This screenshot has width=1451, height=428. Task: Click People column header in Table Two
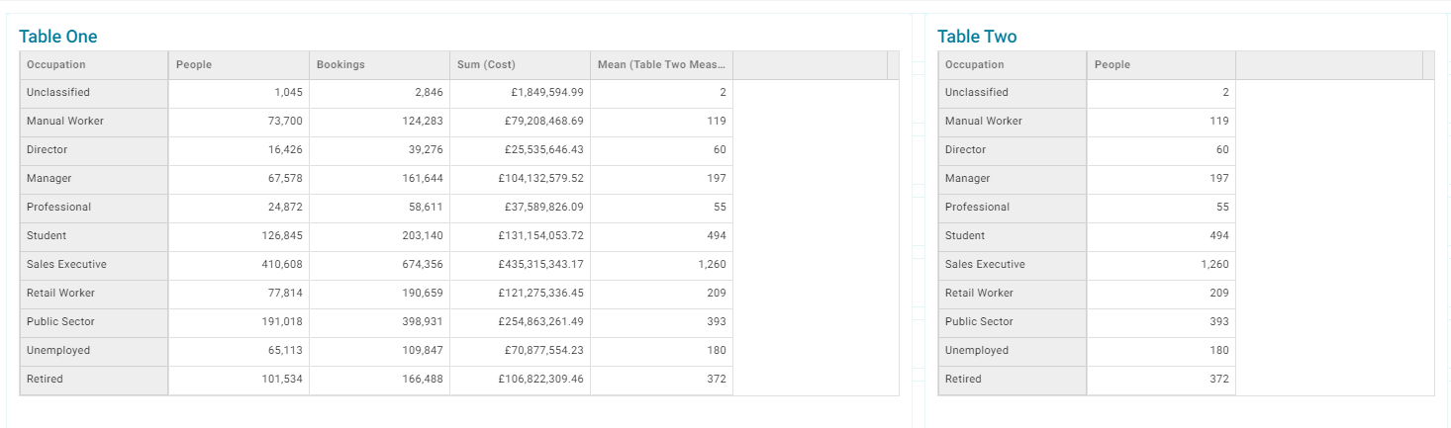tap(1161, 65)
